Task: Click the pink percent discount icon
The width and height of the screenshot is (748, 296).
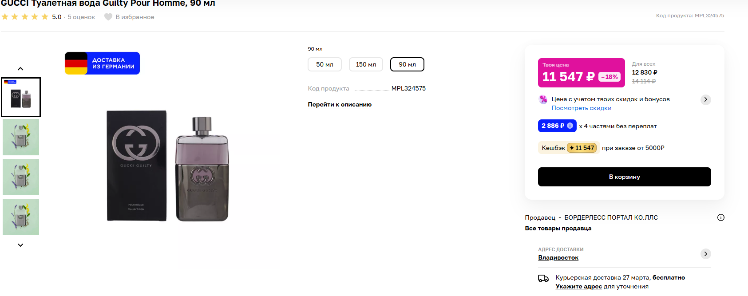Action: (543, 99)
